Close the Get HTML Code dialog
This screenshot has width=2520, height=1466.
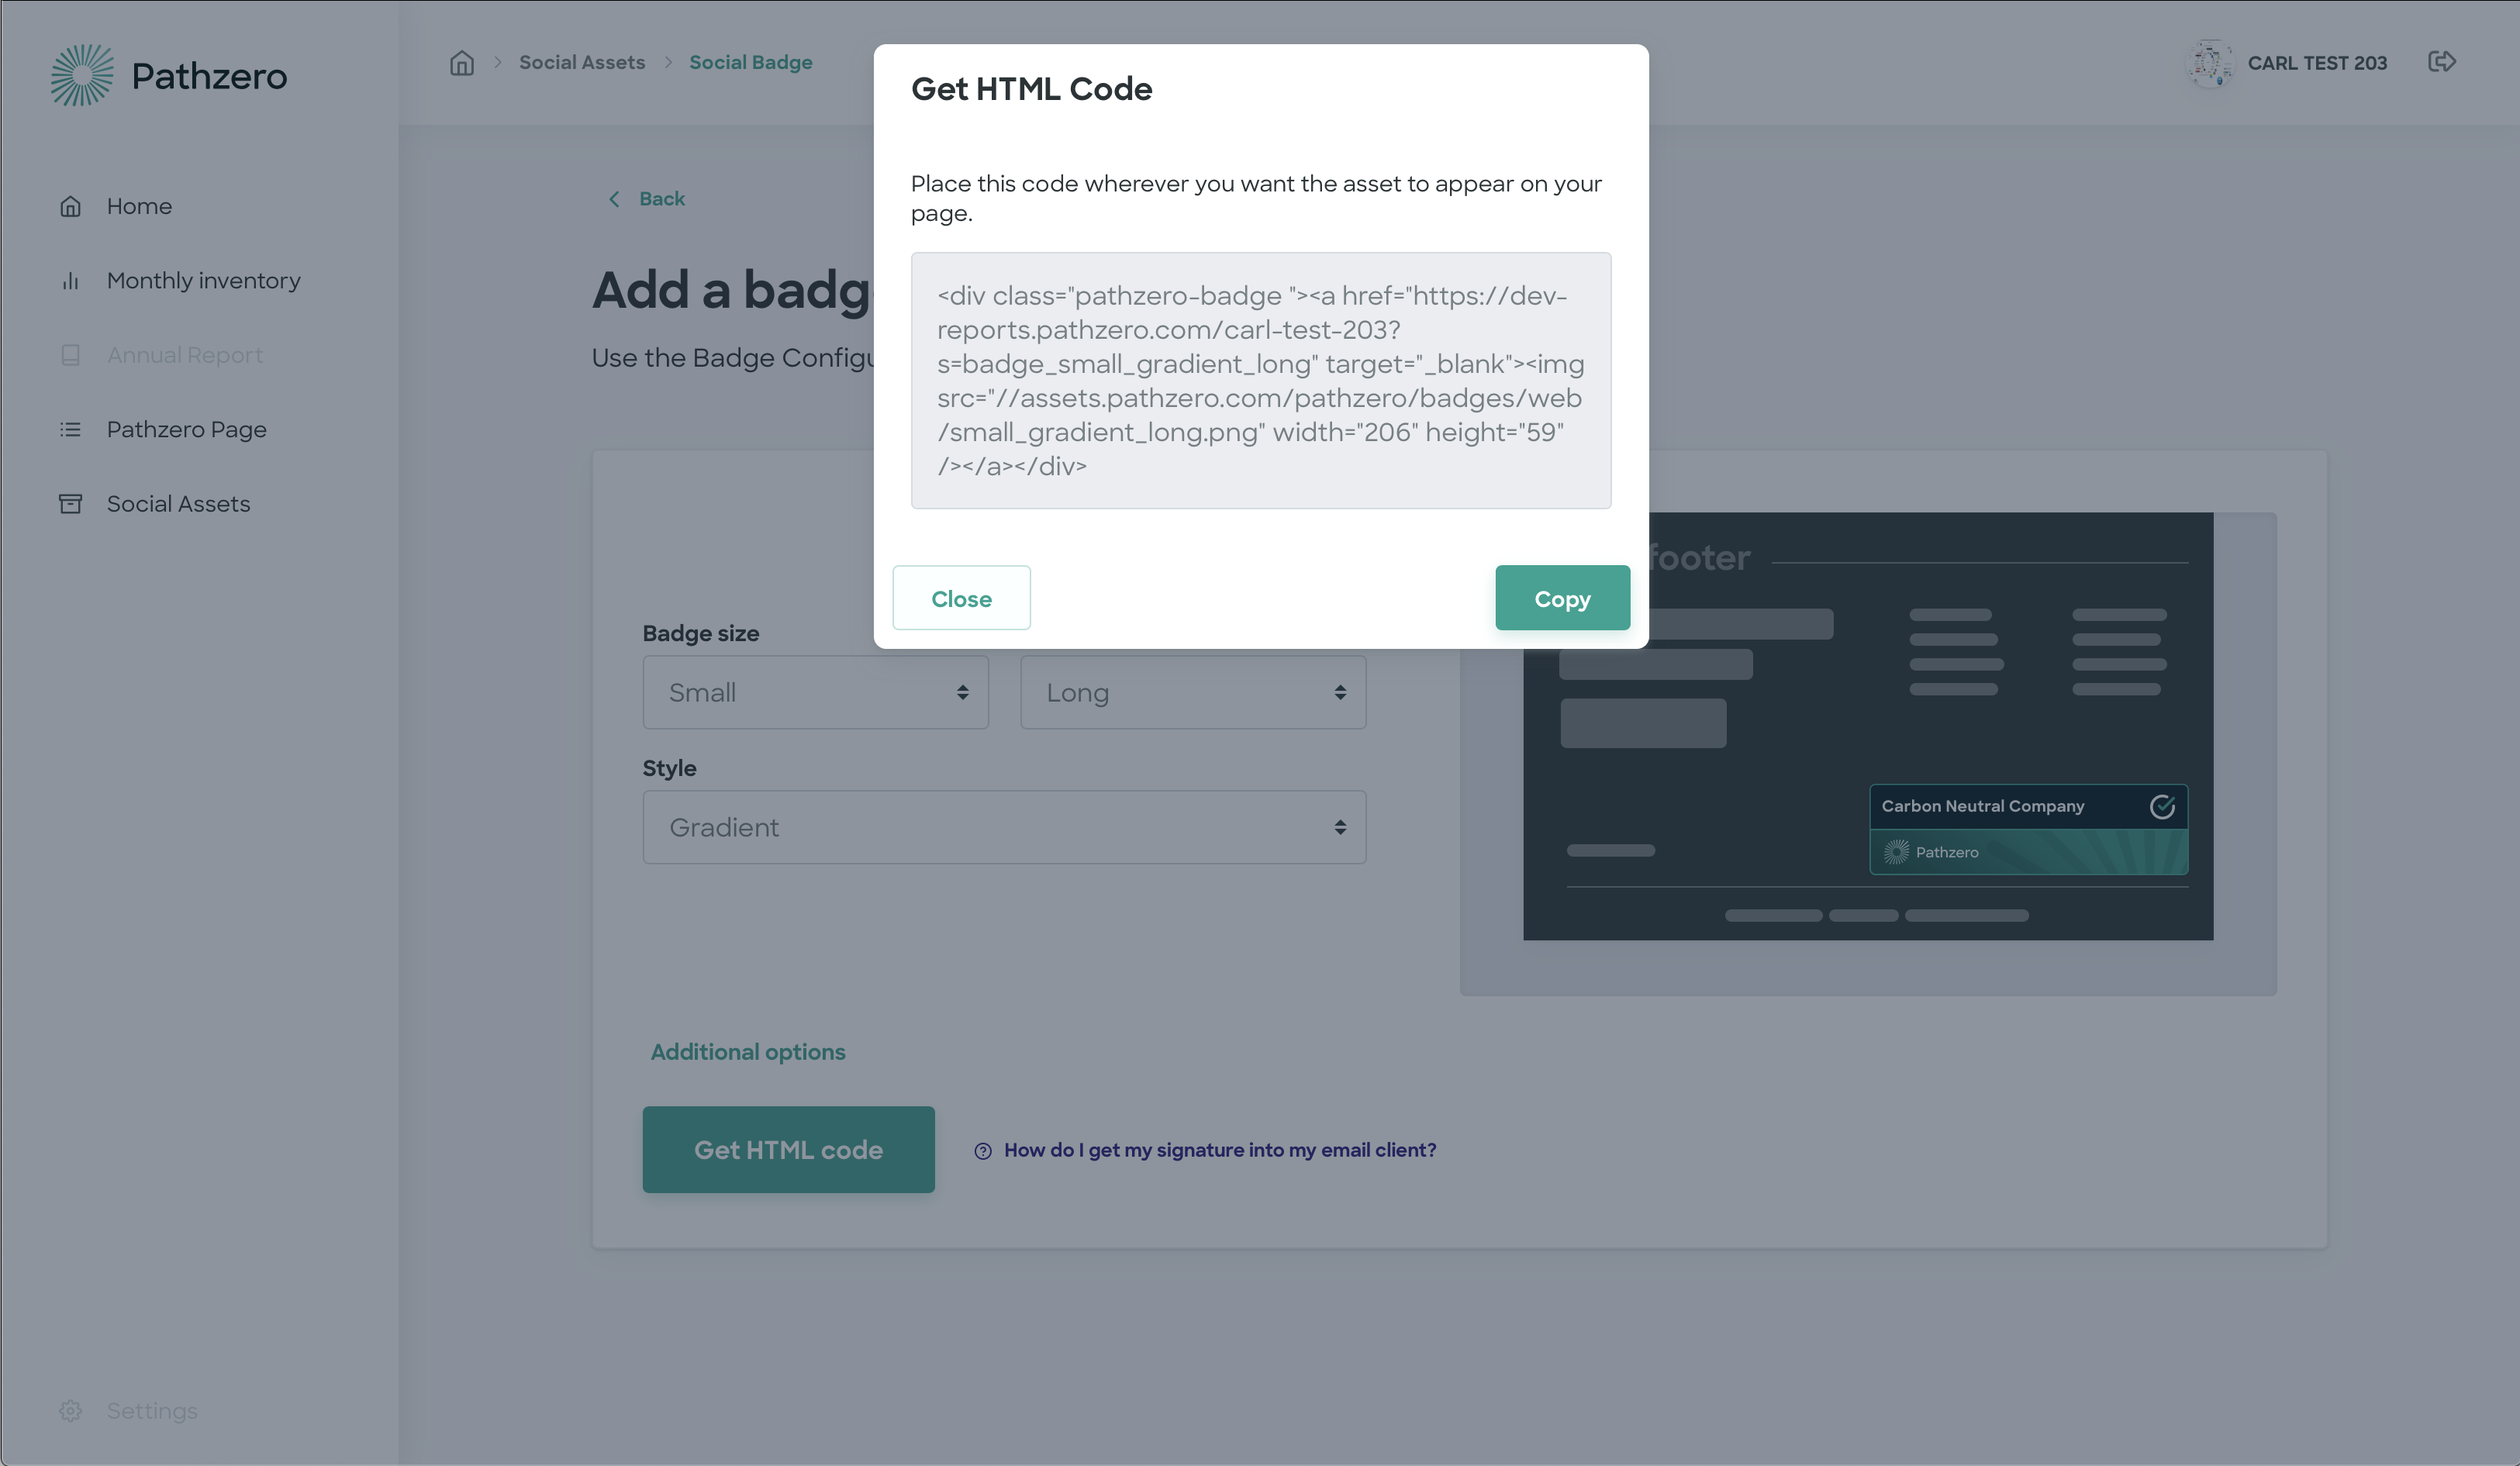[x=961, y=598]
